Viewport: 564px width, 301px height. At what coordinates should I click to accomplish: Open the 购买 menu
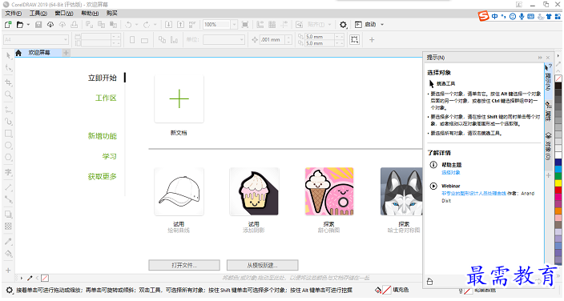(112, 14)
